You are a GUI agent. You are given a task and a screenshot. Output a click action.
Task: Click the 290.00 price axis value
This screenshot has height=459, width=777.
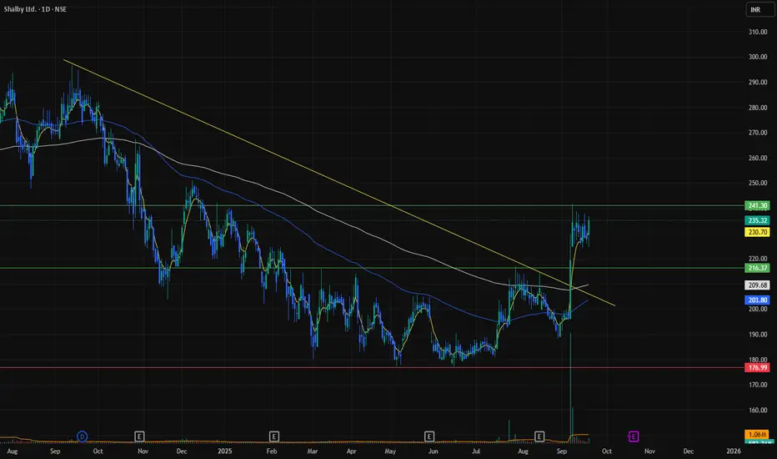[758, 83]
